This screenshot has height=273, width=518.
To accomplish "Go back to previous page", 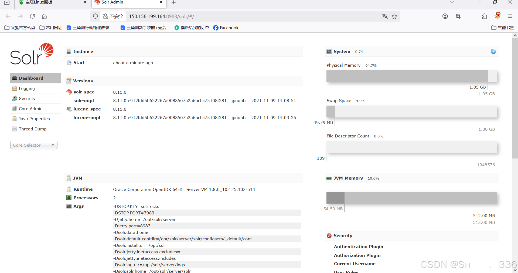I will point(8,16).
